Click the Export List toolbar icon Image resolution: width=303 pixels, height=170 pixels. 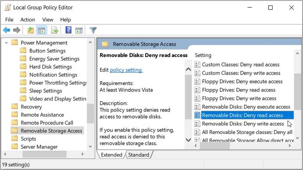pyautogui.click(x=55, y=30)
